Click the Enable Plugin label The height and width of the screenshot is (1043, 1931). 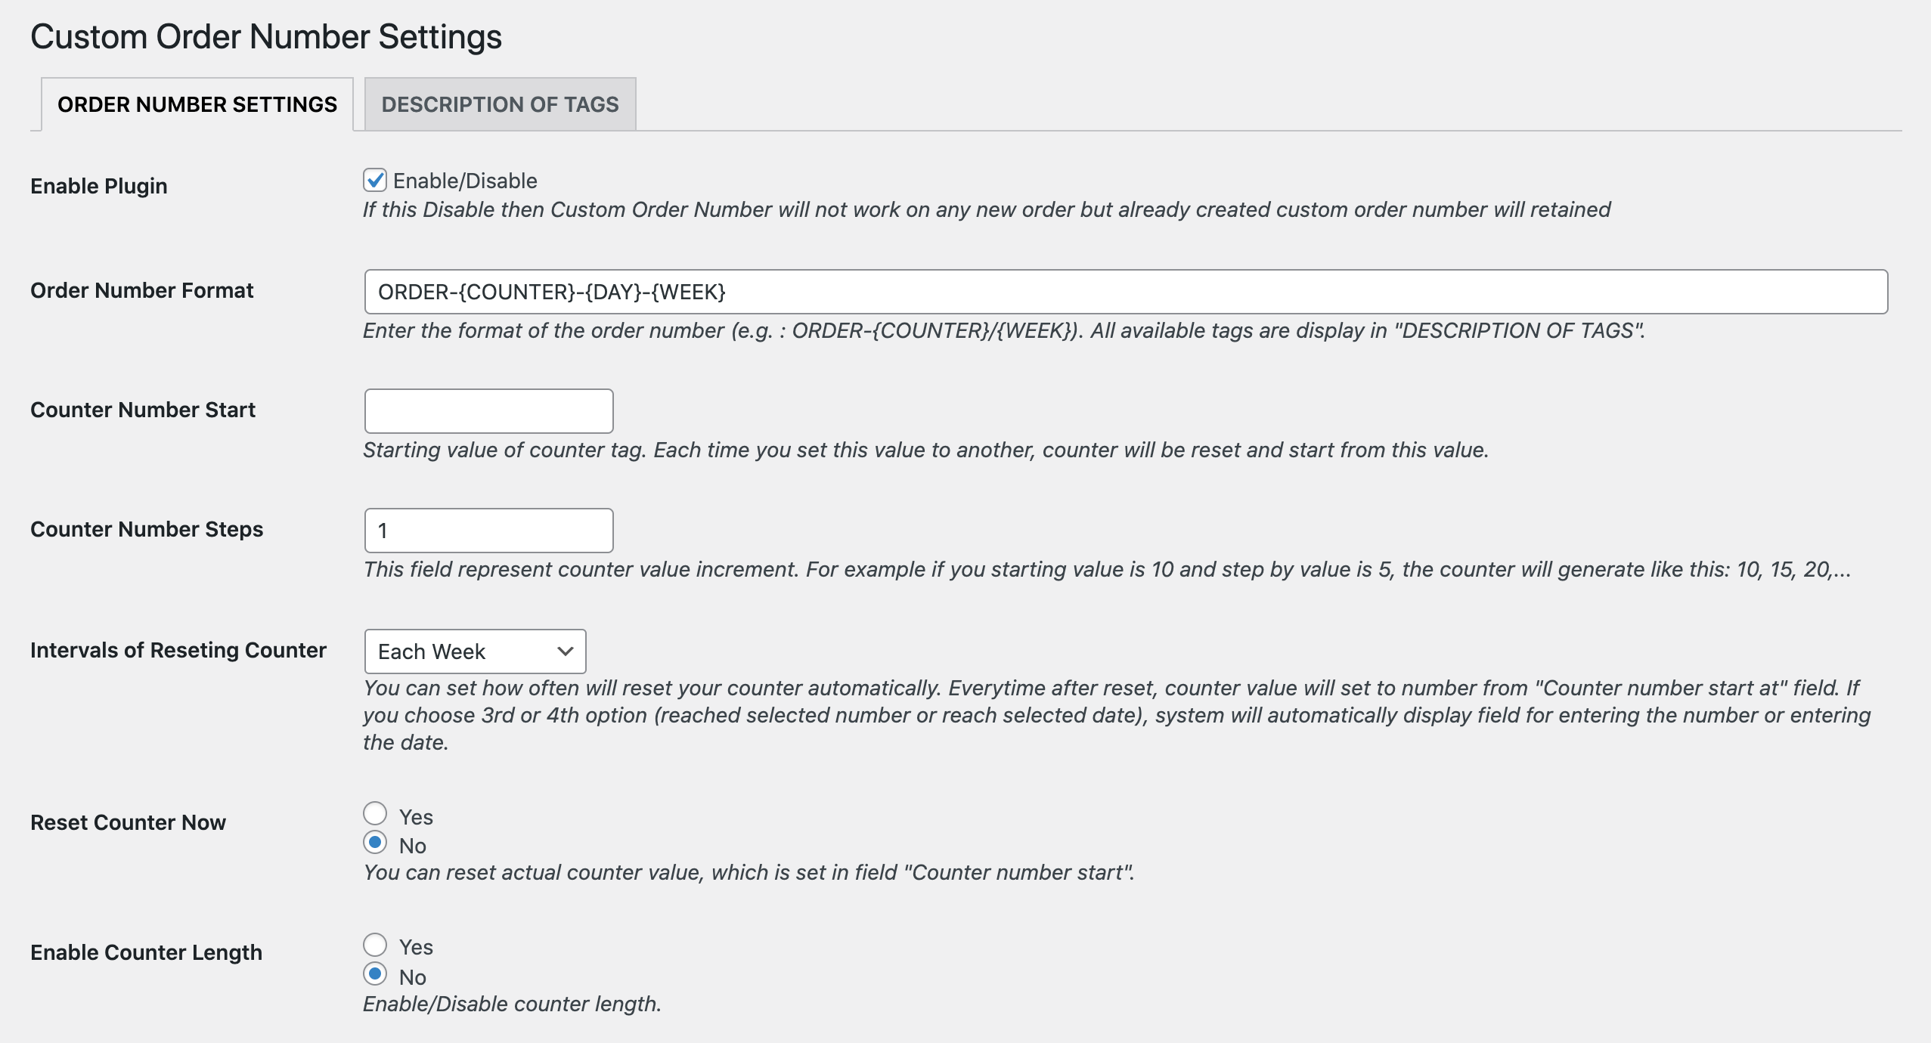click(x=99, y=186)
